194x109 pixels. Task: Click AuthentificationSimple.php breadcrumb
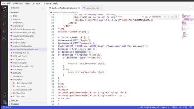pyautogui.click(x=65, y=12)
